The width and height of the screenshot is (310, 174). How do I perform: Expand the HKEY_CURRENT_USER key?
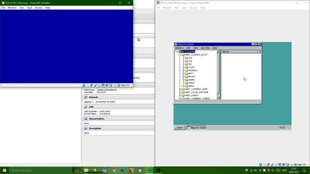(180, 89)
